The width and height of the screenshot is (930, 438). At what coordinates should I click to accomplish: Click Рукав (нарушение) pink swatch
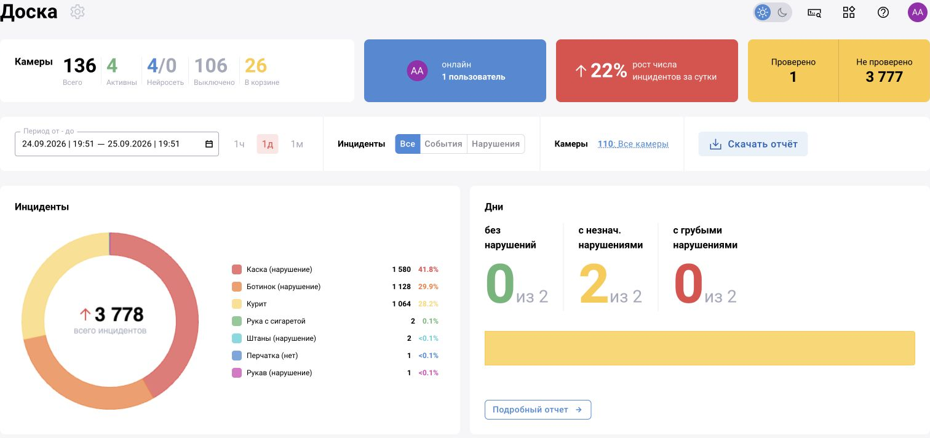[x=237, y=373]
